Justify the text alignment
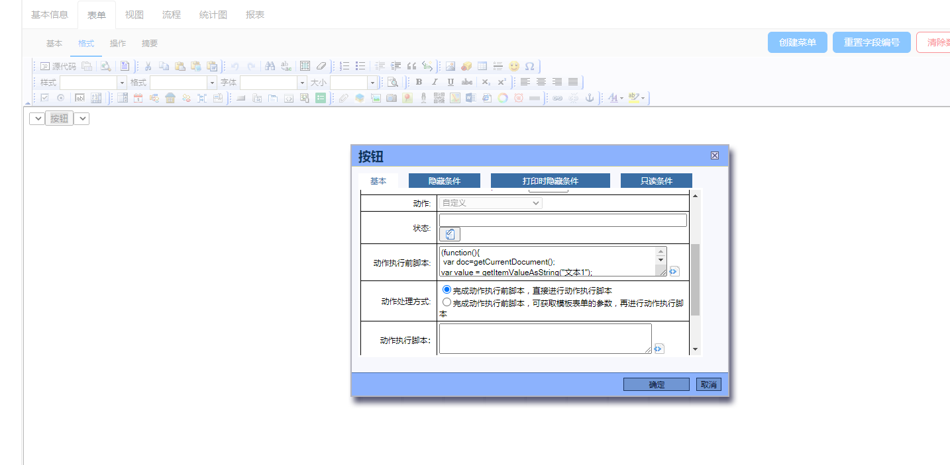 coord(573,82)
